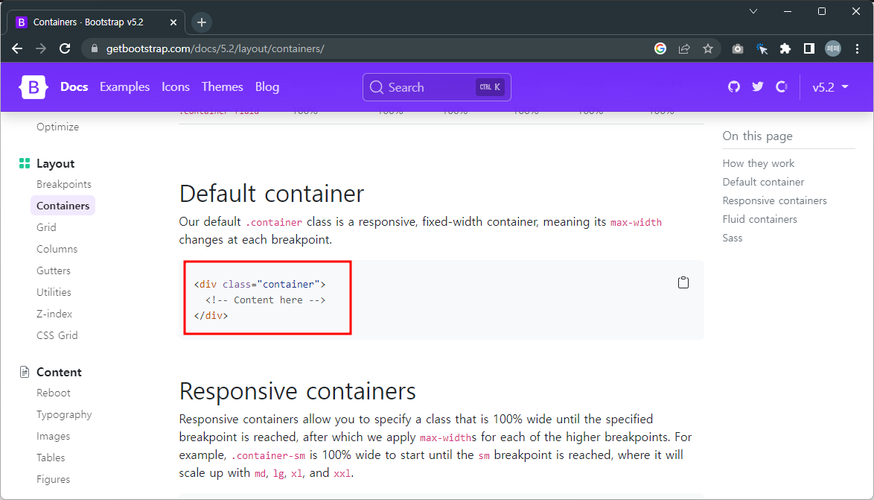
Task: Open the Themes menu item
Action: [222, 87]
